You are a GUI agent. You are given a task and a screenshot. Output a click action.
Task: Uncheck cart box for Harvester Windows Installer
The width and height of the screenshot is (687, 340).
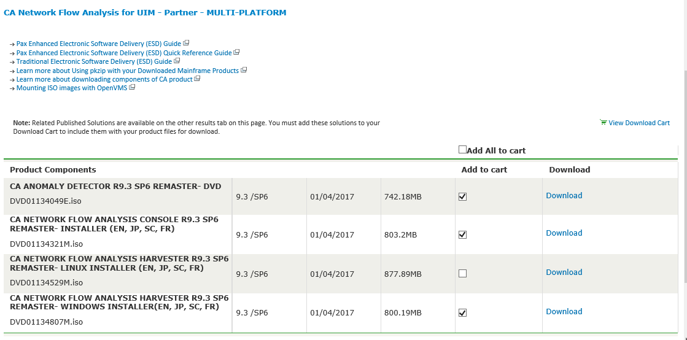coord(462,312)
